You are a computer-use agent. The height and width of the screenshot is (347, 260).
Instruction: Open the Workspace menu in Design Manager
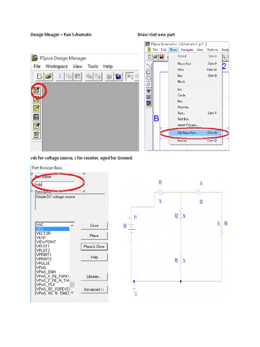pyautogui.click(x=57, y=66)
